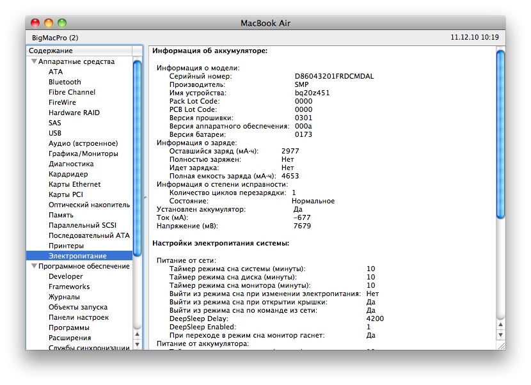Viewport: 531px width, 385px height.
Task: Select the FireWire entry
Action: 62,102
